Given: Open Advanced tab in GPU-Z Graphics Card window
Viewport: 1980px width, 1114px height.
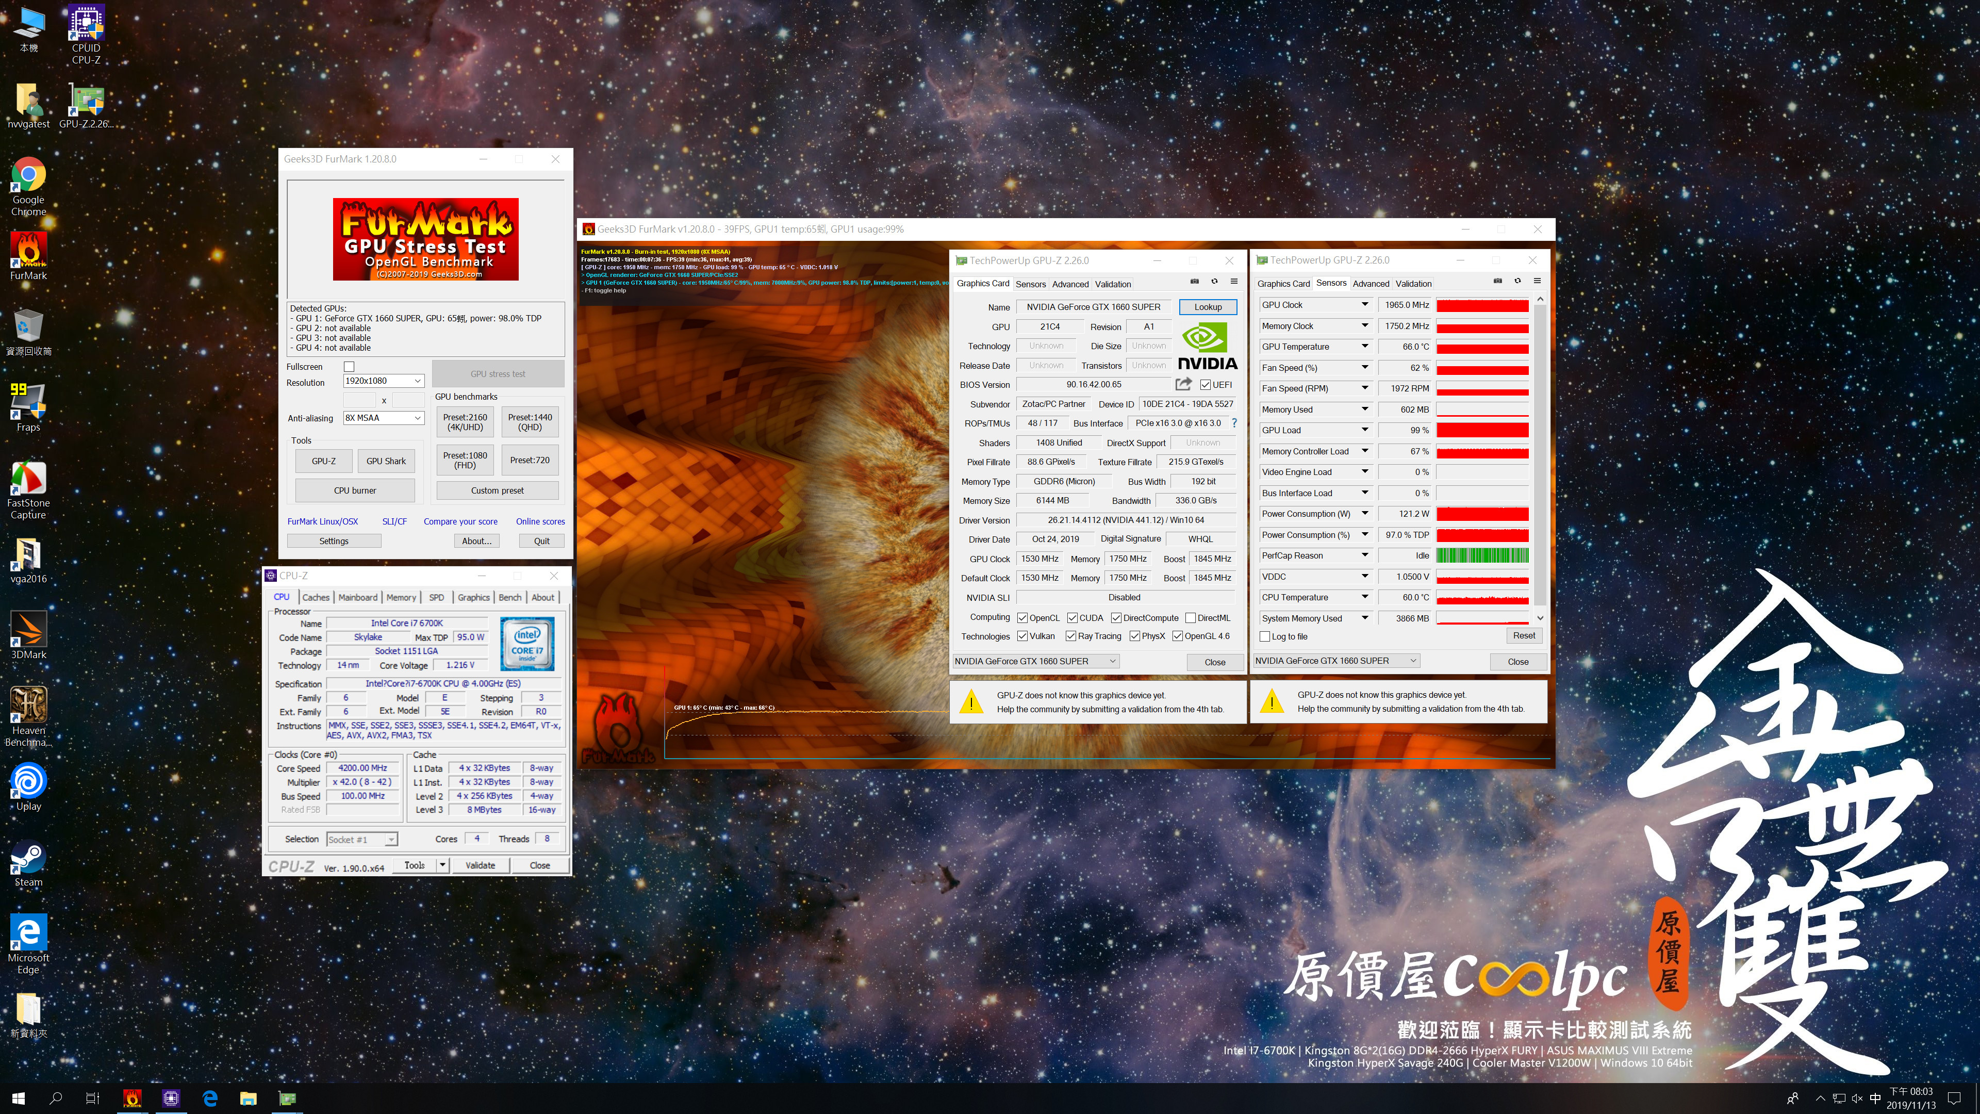Looking at the screenshot, I should tap(1070, 284).
